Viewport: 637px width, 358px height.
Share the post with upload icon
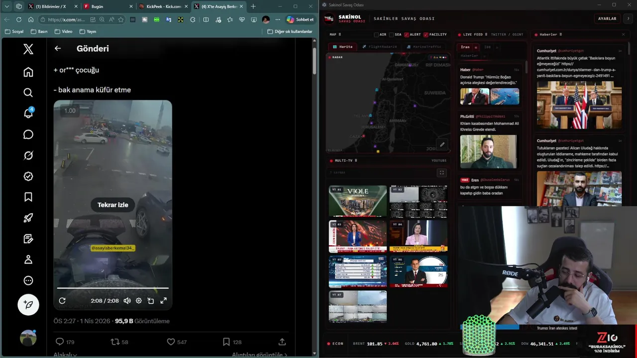click(x=282, y=342)
